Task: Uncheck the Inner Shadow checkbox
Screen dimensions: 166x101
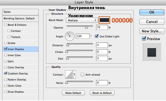Action: (6, 49)
